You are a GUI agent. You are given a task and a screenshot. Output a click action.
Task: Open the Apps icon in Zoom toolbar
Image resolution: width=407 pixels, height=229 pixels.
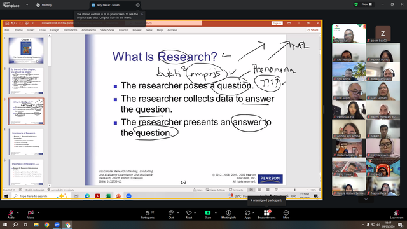[x=247, y=212]
